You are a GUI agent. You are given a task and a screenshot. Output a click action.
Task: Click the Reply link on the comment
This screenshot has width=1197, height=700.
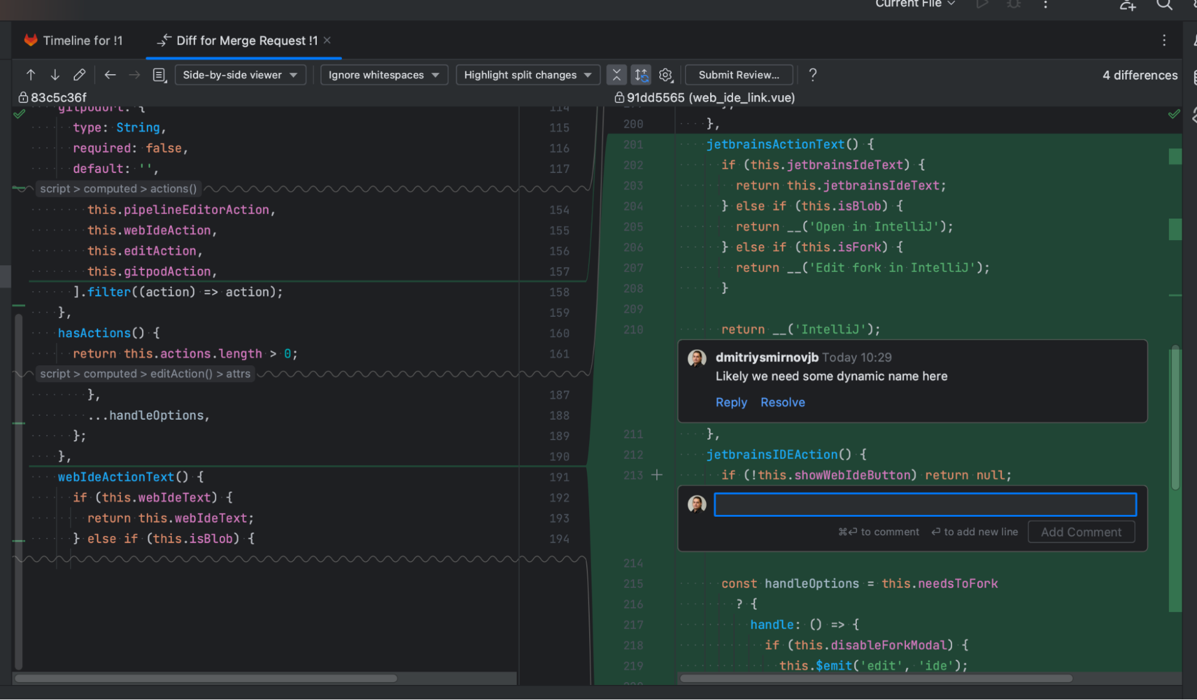click(x=730, y=402)
